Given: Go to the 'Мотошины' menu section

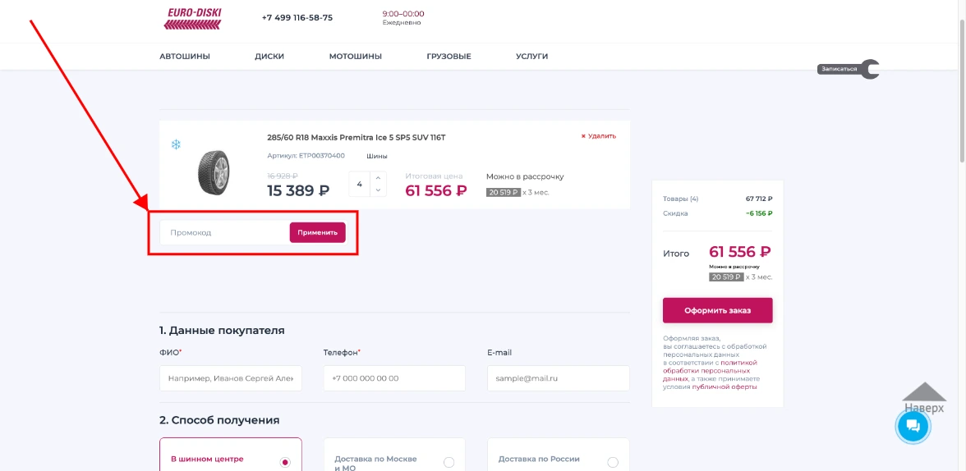Looking at the screenshot, I should coord(356,57).
